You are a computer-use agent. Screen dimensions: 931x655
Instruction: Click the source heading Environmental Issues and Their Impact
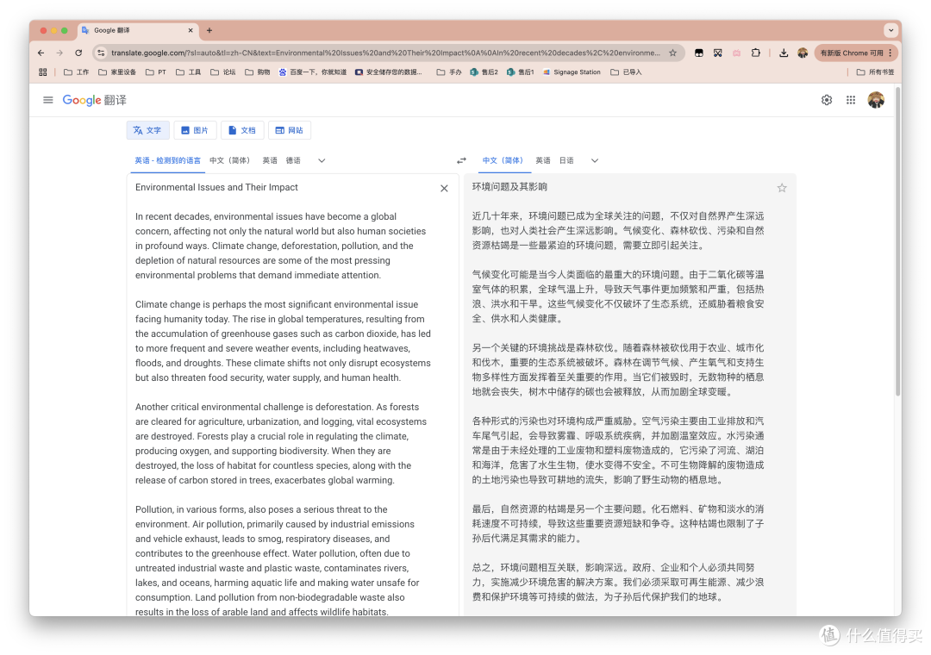pos(216,187)
